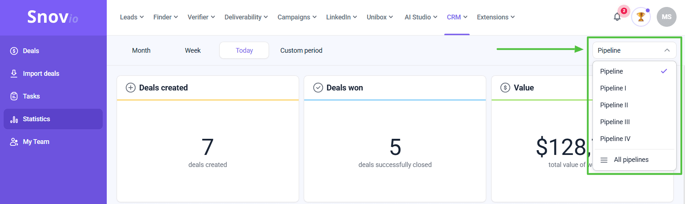Open the notifications bell icon
This screenshot has width=685, height=204.
(x=617, y=17)
